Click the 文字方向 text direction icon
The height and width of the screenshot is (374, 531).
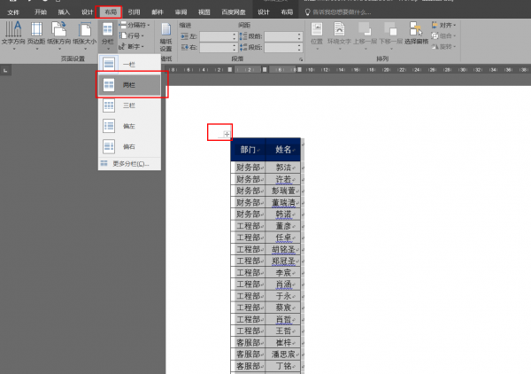14,34
